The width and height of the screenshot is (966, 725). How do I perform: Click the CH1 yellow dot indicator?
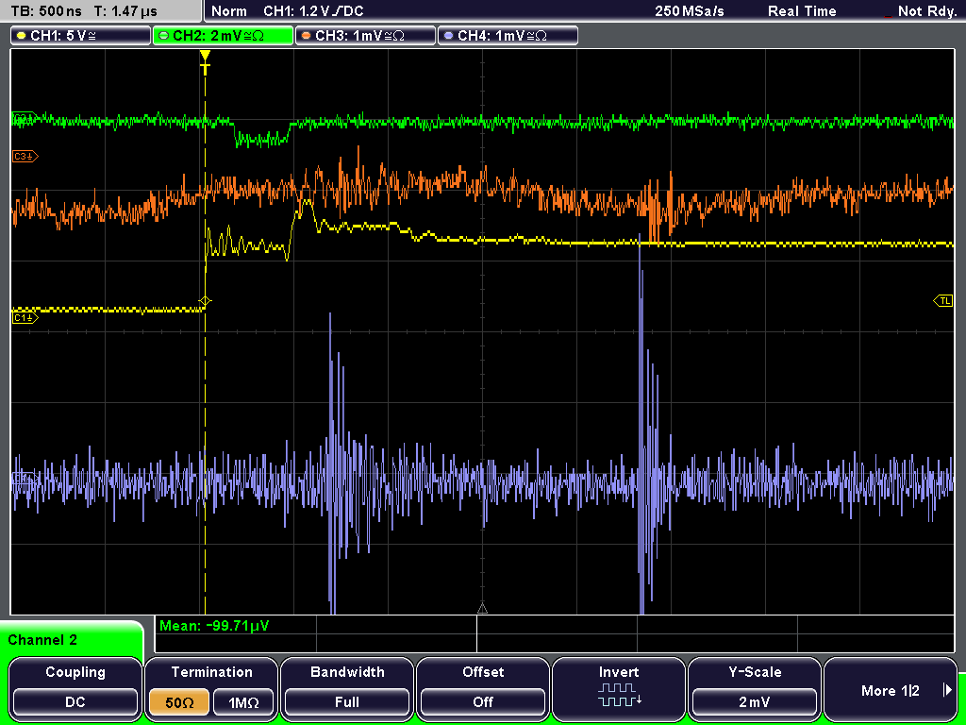tap(22, 36)
